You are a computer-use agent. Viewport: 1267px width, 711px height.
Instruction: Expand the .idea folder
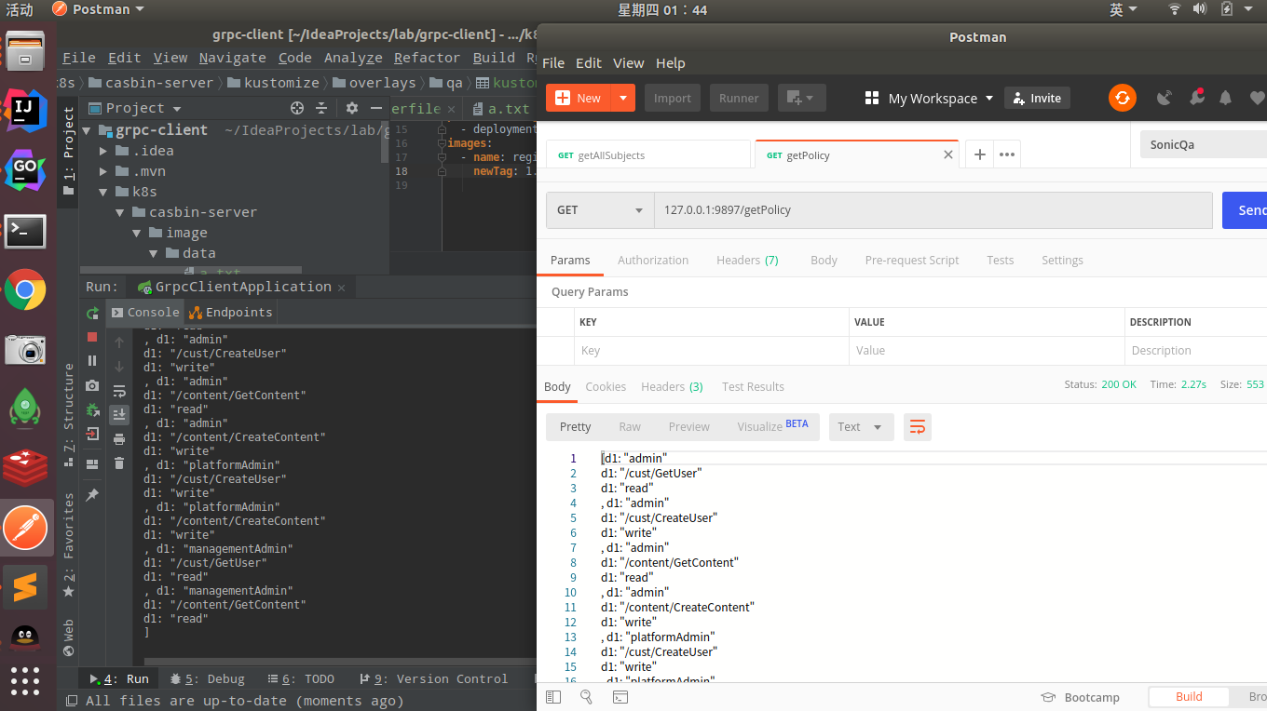coord(103,151)
